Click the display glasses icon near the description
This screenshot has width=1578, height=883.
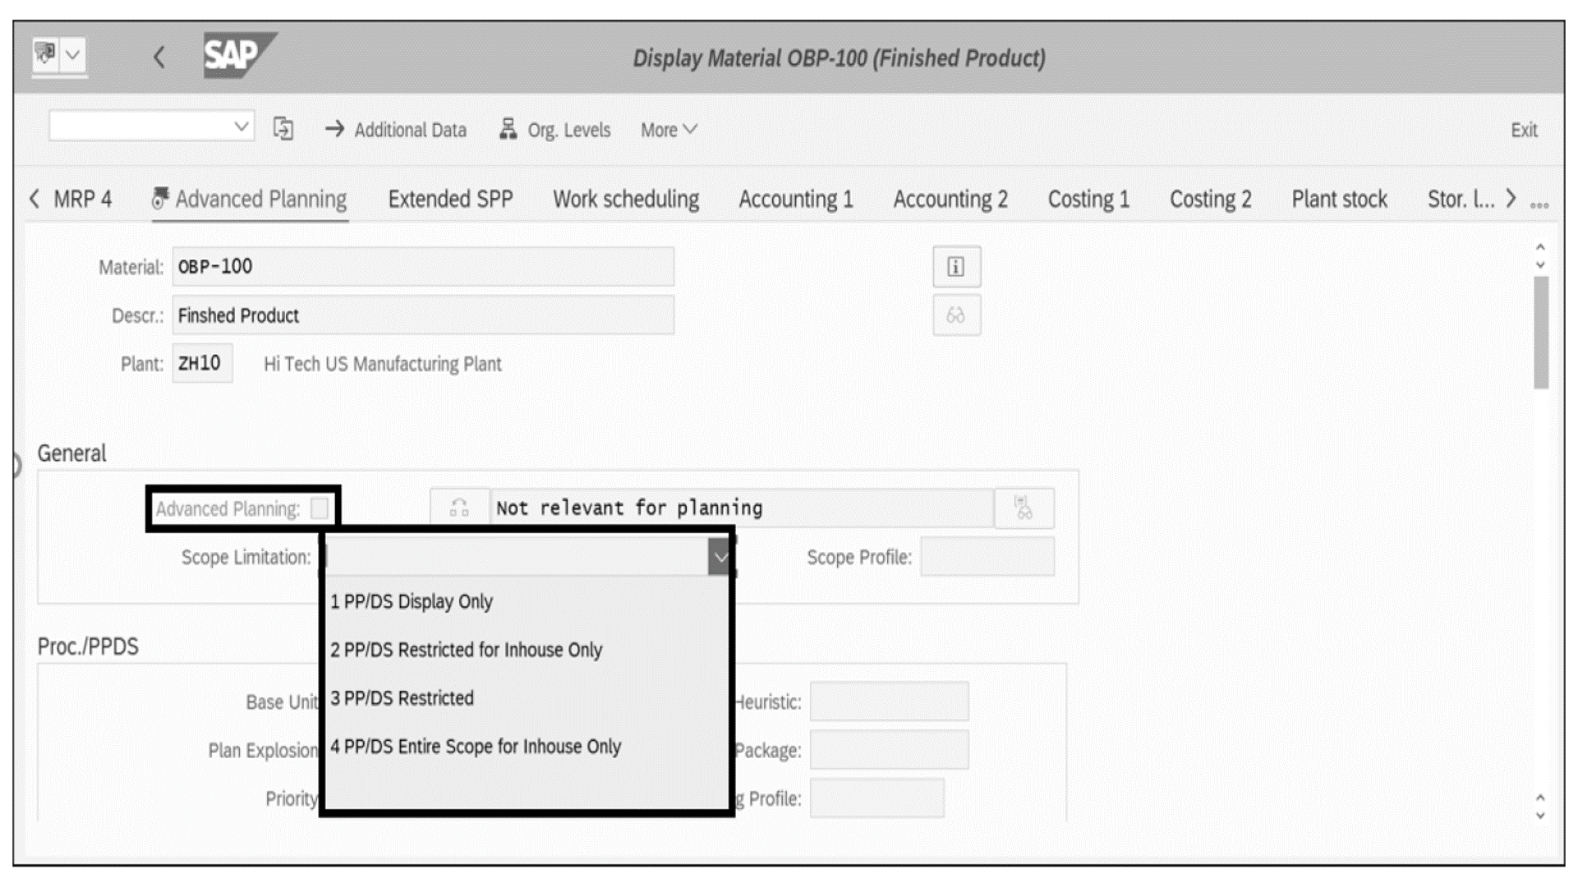coord(958,315)
